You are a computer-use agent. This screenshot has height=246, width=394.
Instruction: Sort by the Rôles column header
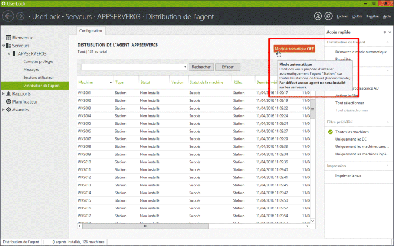pyautogui.click(x=238, y=82)
